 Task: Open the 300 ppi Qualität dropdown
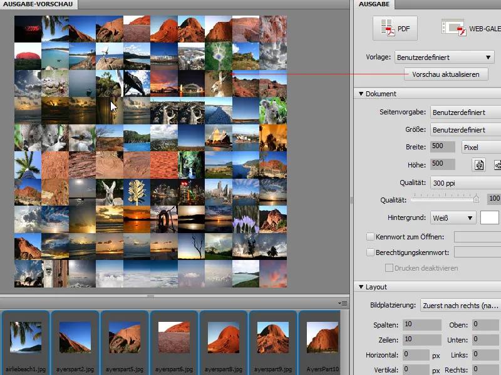[x=465, y=183]
